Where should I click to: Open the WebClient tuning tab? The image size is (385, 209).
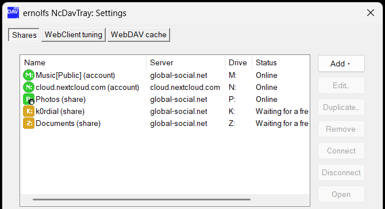[x=74, y=35]
